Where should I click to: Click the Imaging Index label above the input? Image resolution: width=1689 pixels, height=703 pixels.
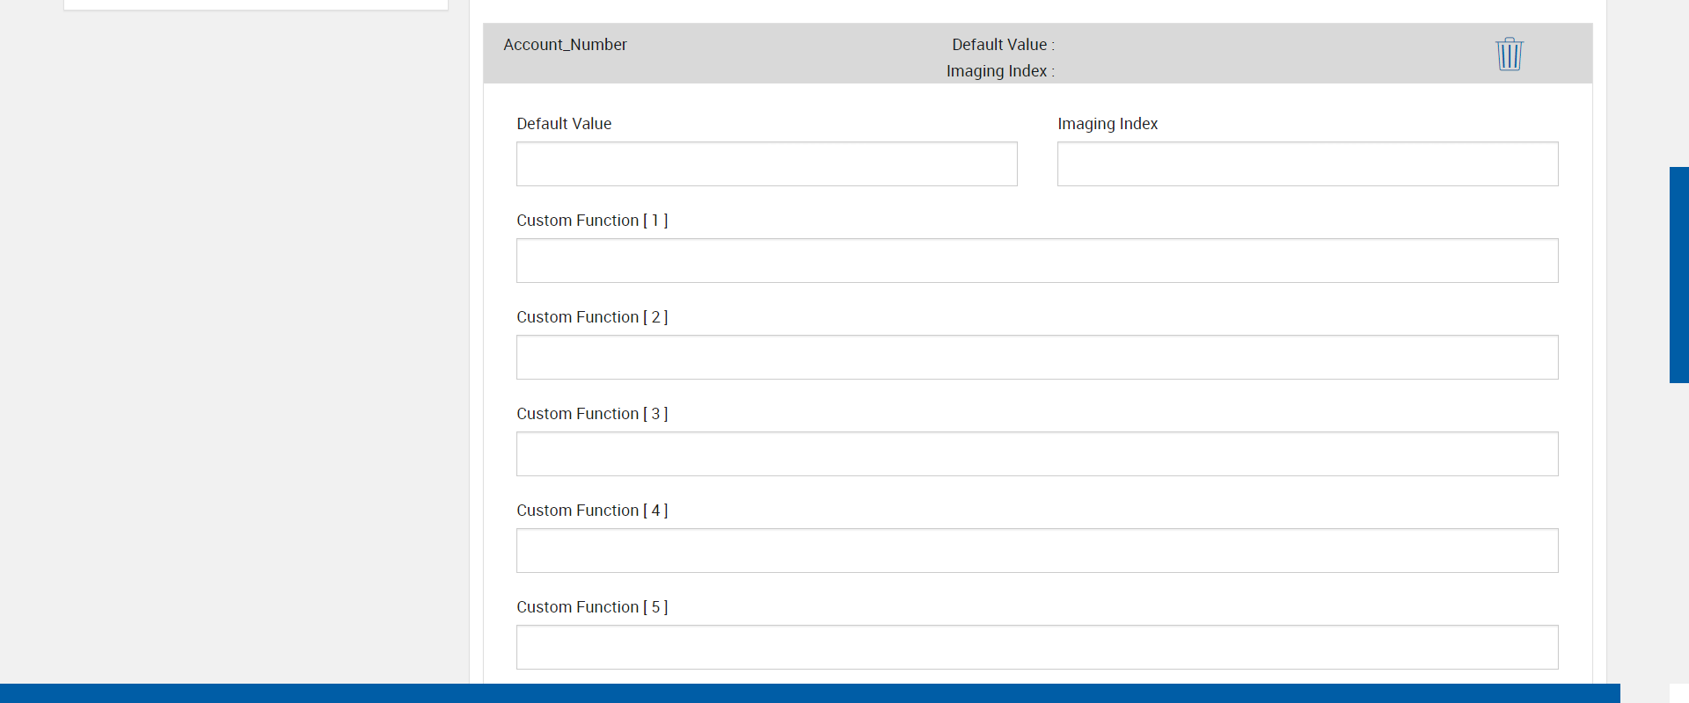(x=1108, y=124)
